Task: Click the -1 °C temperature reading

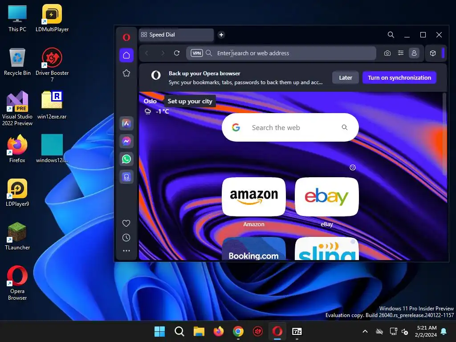Action: pos(162,111)
